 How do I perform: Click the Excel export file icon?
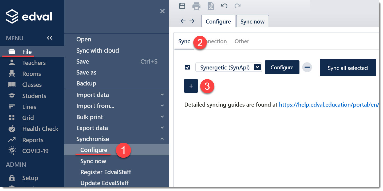tap(211, 6)
